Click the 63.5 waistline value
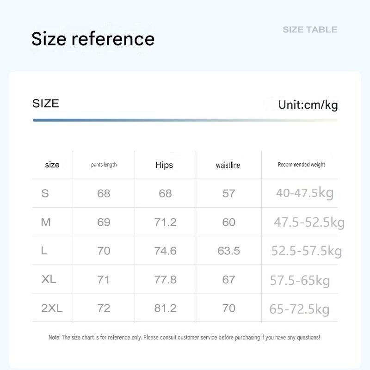The height and width of the screenshot is (370, 370). coord(228,251)
